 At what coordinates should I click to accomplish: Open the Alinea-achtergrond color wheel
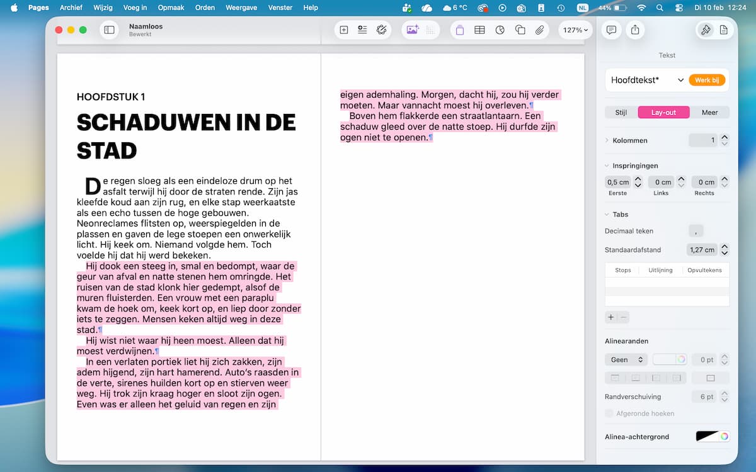click(724, 436)
